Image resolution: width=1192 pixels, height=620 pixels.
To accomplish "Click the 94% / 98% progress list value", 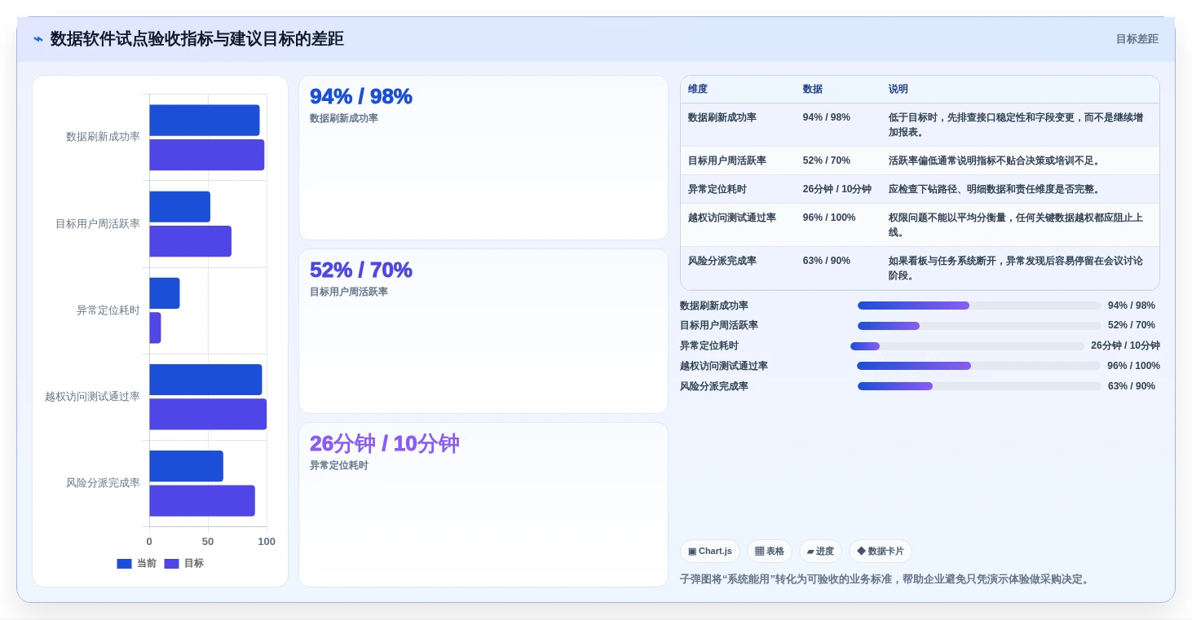I will click(1132, 306).
